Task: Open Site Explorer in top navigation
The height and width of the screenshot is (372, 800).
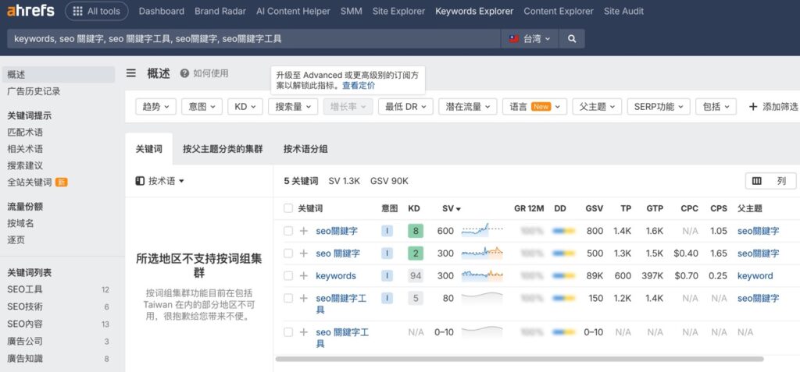Action: tap(398, 11)
